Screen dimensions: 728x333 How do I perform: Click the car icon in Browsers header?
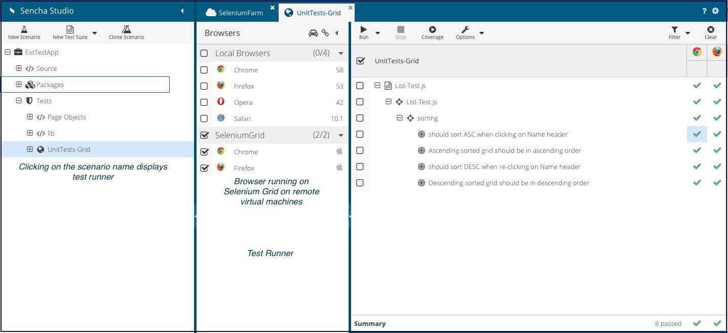pyautogui.click(x=313, y=33)
